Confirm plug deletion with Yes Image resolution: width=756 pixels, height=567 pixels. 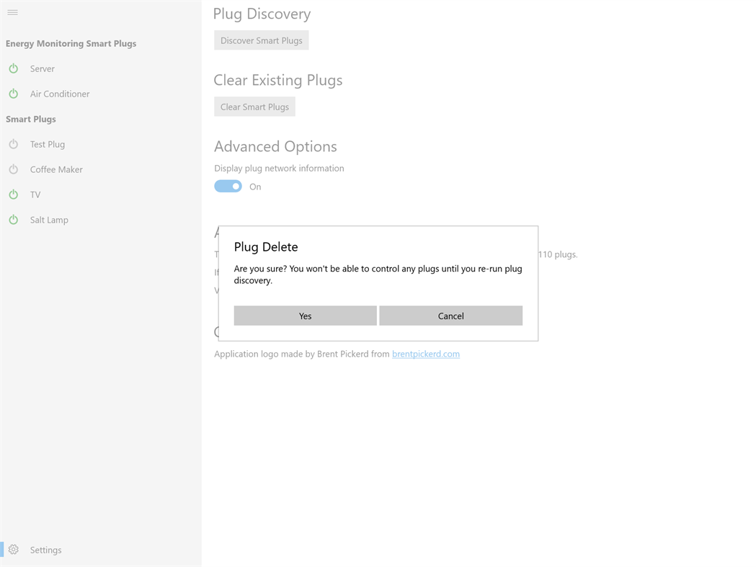305,316
